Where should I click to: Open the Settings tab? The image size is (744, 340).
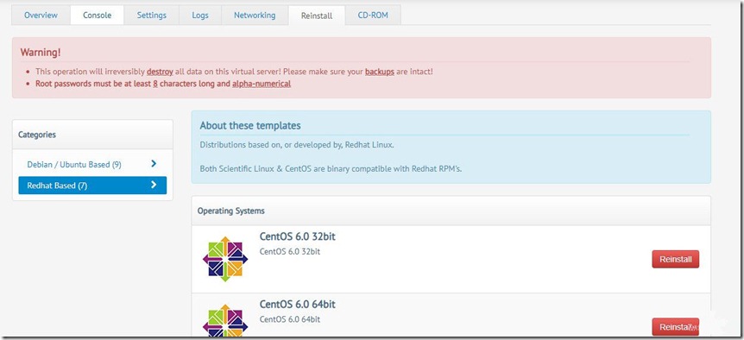click(152, 16)
